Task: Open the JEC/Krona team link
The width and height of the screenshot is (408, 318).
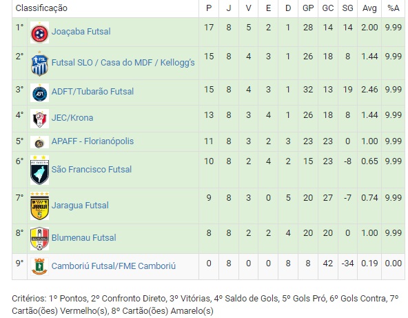Action: click(72, 118)
